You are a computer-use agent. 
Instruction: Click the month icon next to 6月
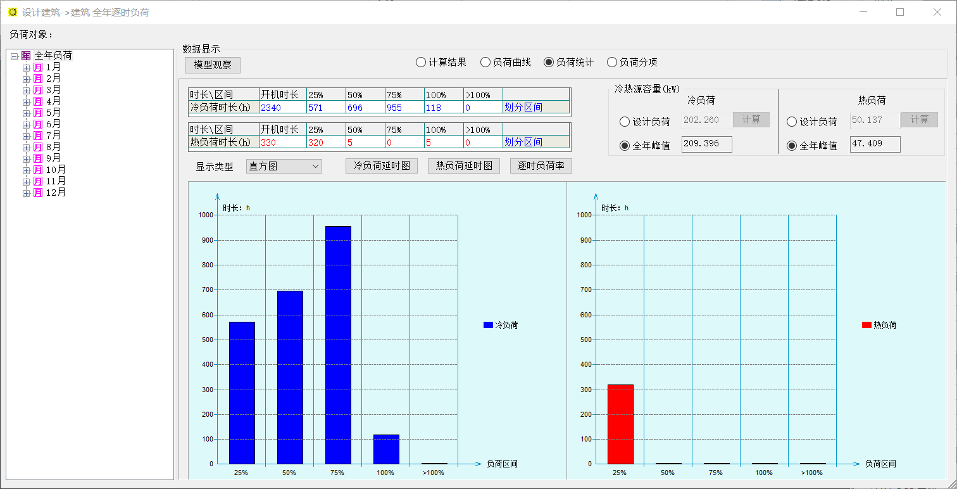(38, 124)
